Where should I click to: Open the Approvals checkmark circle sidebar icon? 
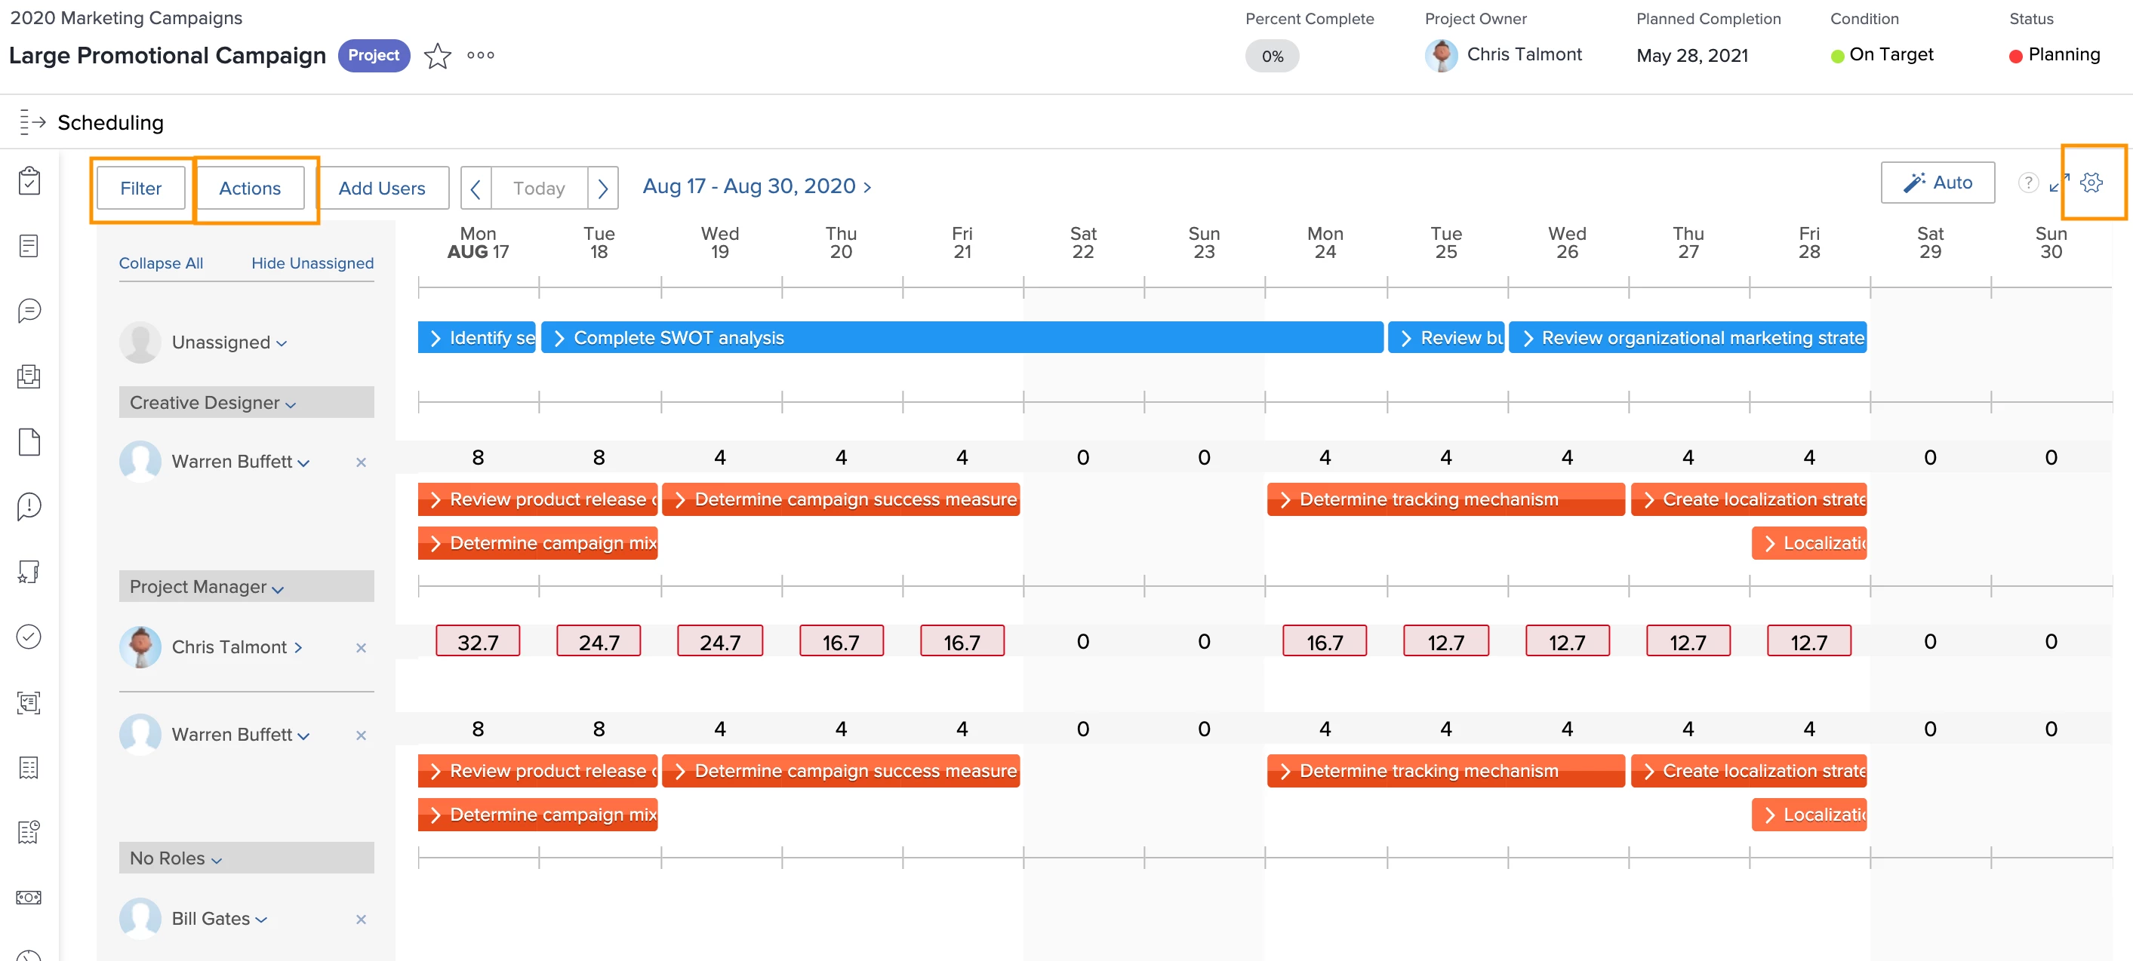(29, 637)
